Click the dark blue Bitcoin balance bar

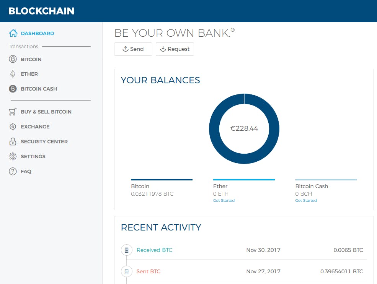point(162,180)
